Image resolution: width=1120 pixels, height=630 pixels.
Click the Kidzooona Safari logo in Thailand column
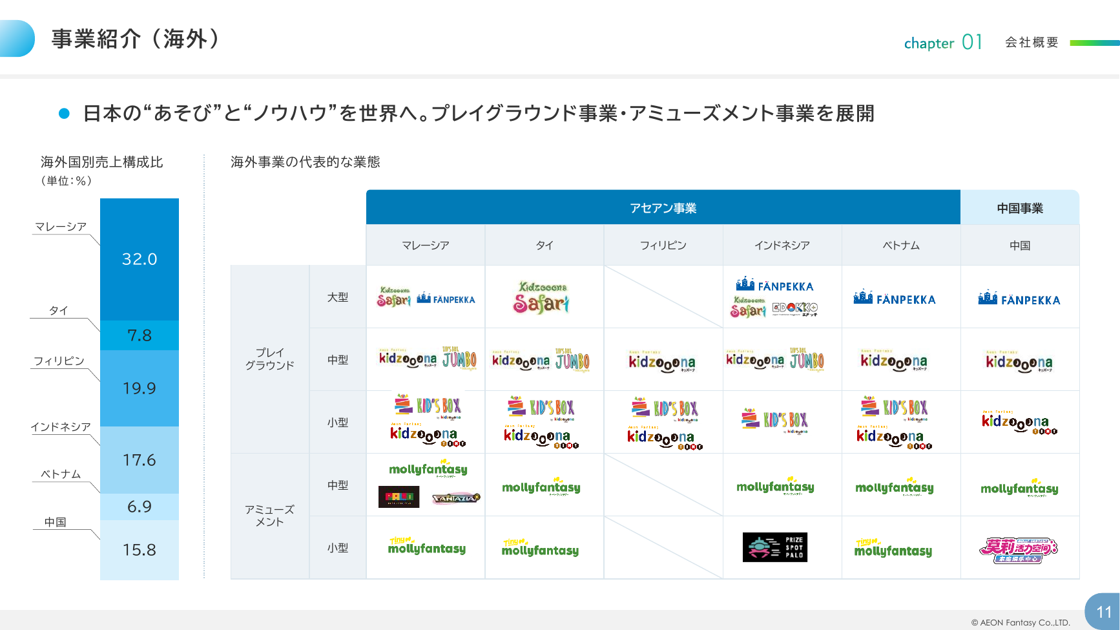[541, 297]
